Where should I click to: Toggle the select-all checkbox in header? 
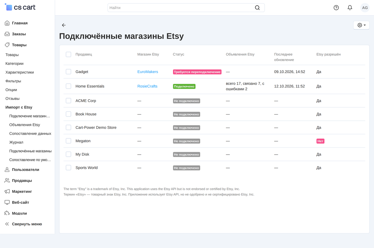pyautogui.click(x=69, y=54)
